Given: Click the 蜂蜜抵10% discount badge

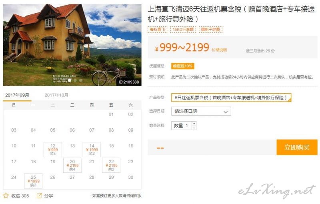Looking at the screenshot, I should (x=183, y=66).
